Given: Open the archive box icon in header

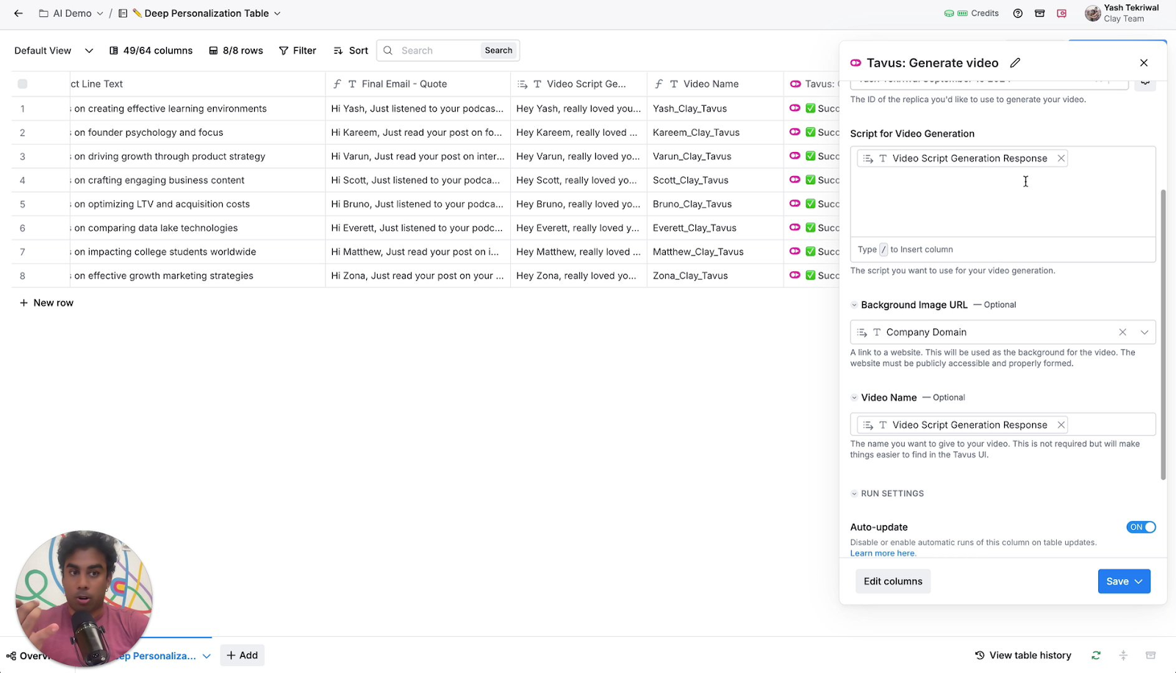Looking at the screenshot, I should [1040, 13].
